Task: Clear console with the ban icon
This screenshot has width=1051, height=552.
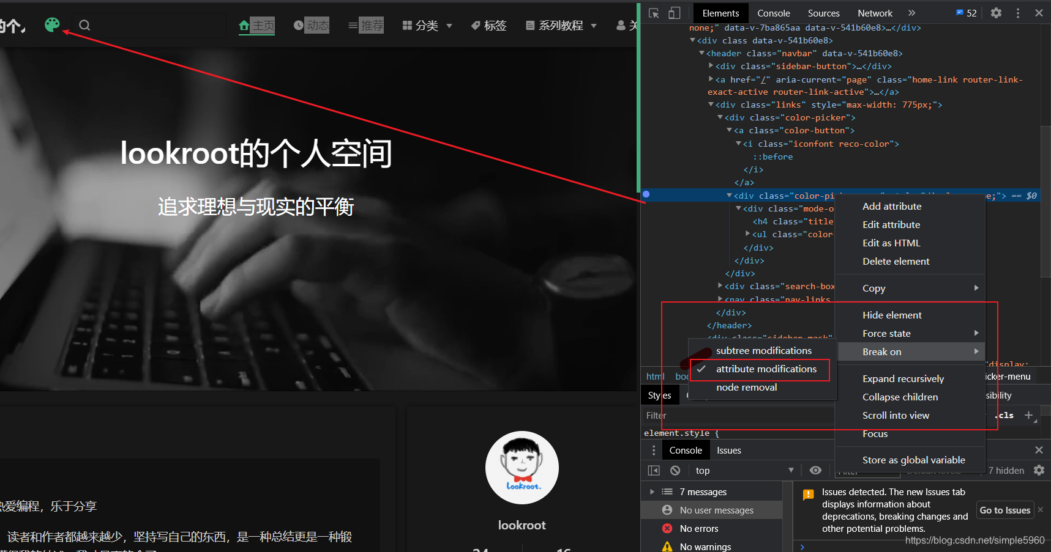Action: click(675, 471)
